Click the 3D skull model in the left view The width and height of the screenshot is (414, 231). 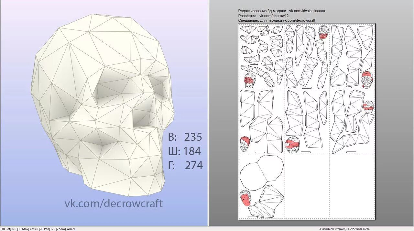click(103, 105)
